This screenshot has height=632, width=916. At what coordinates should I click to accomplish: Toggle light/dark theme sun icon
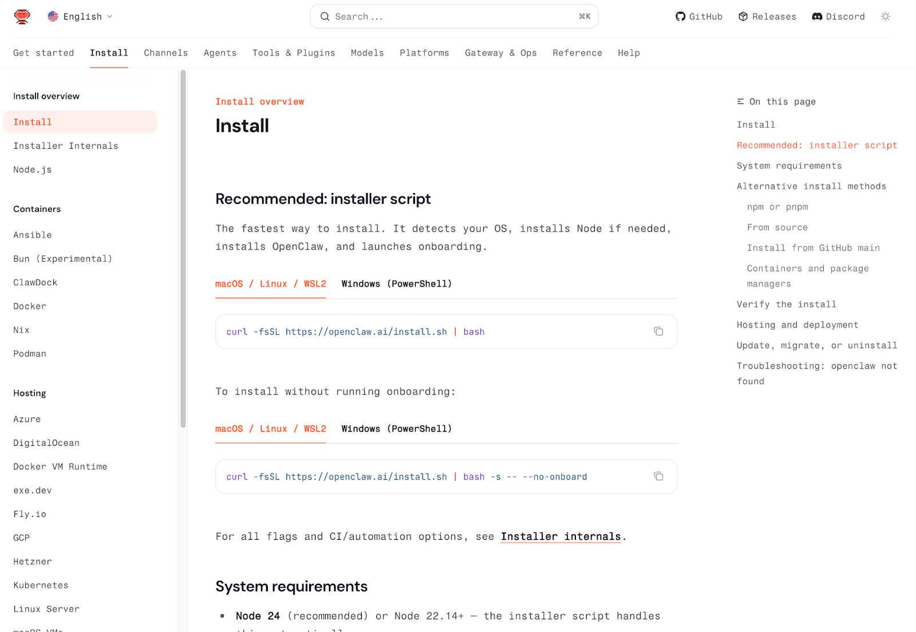click(885, 17)
